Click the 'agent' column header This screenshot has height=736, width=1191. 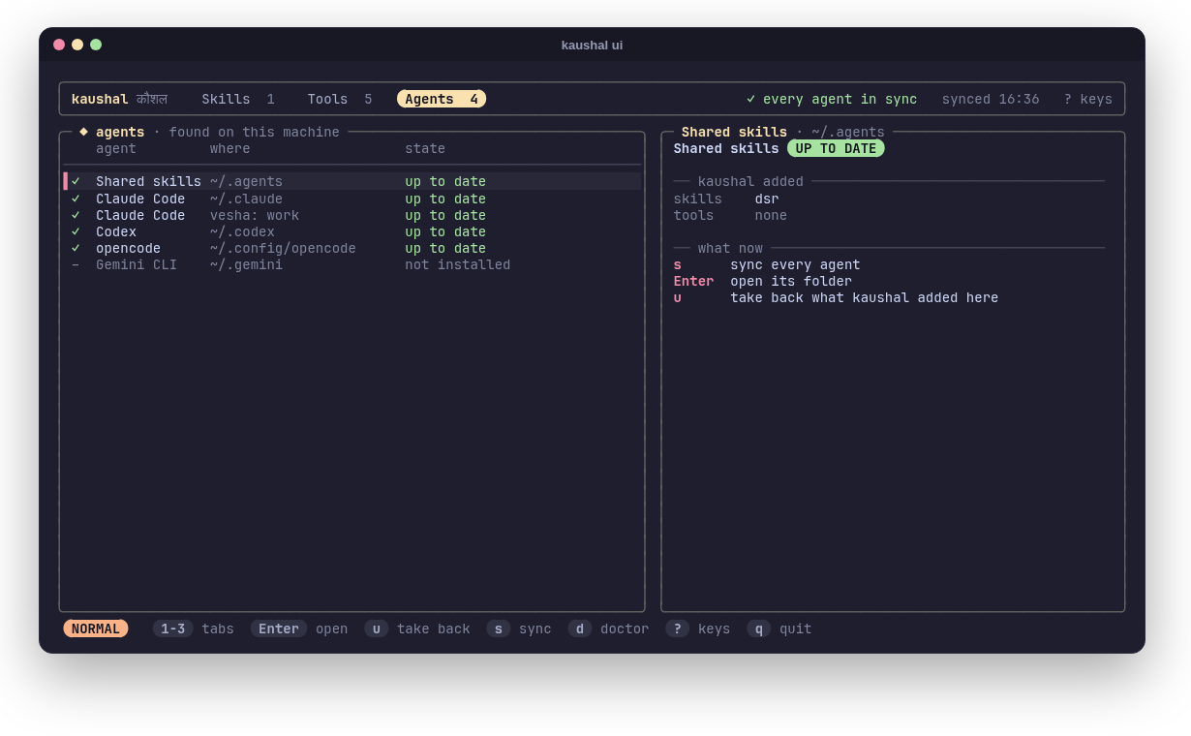116,148
